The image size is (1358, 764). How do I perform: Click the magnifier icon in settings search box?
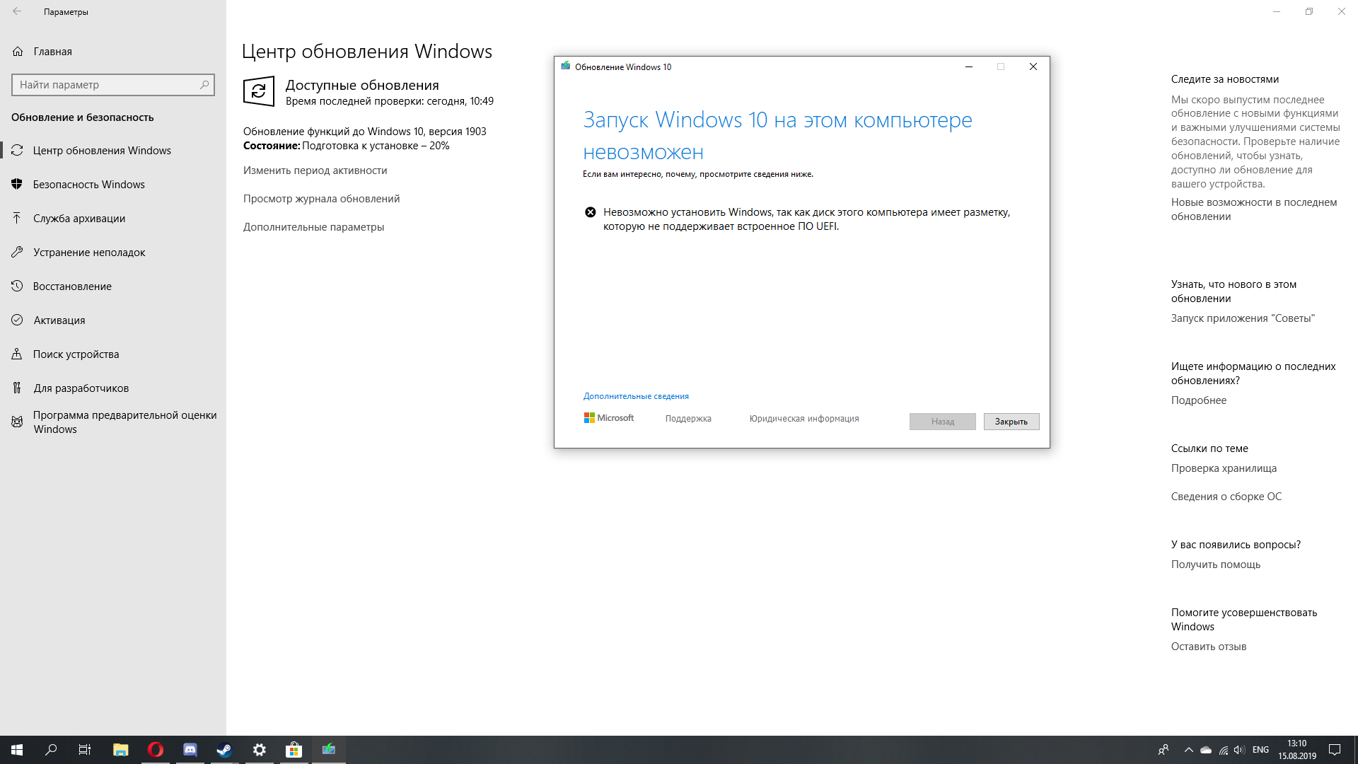[204, 85]
